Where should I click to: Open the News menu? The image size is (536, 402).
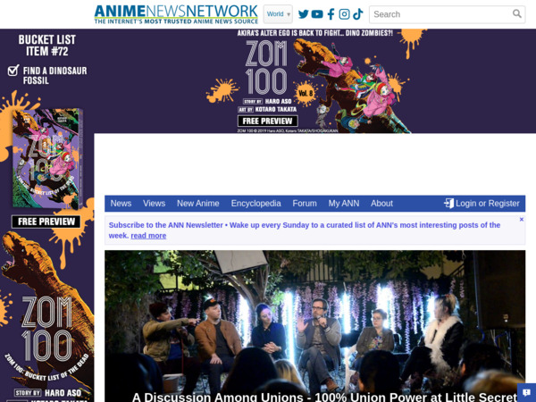121,204
